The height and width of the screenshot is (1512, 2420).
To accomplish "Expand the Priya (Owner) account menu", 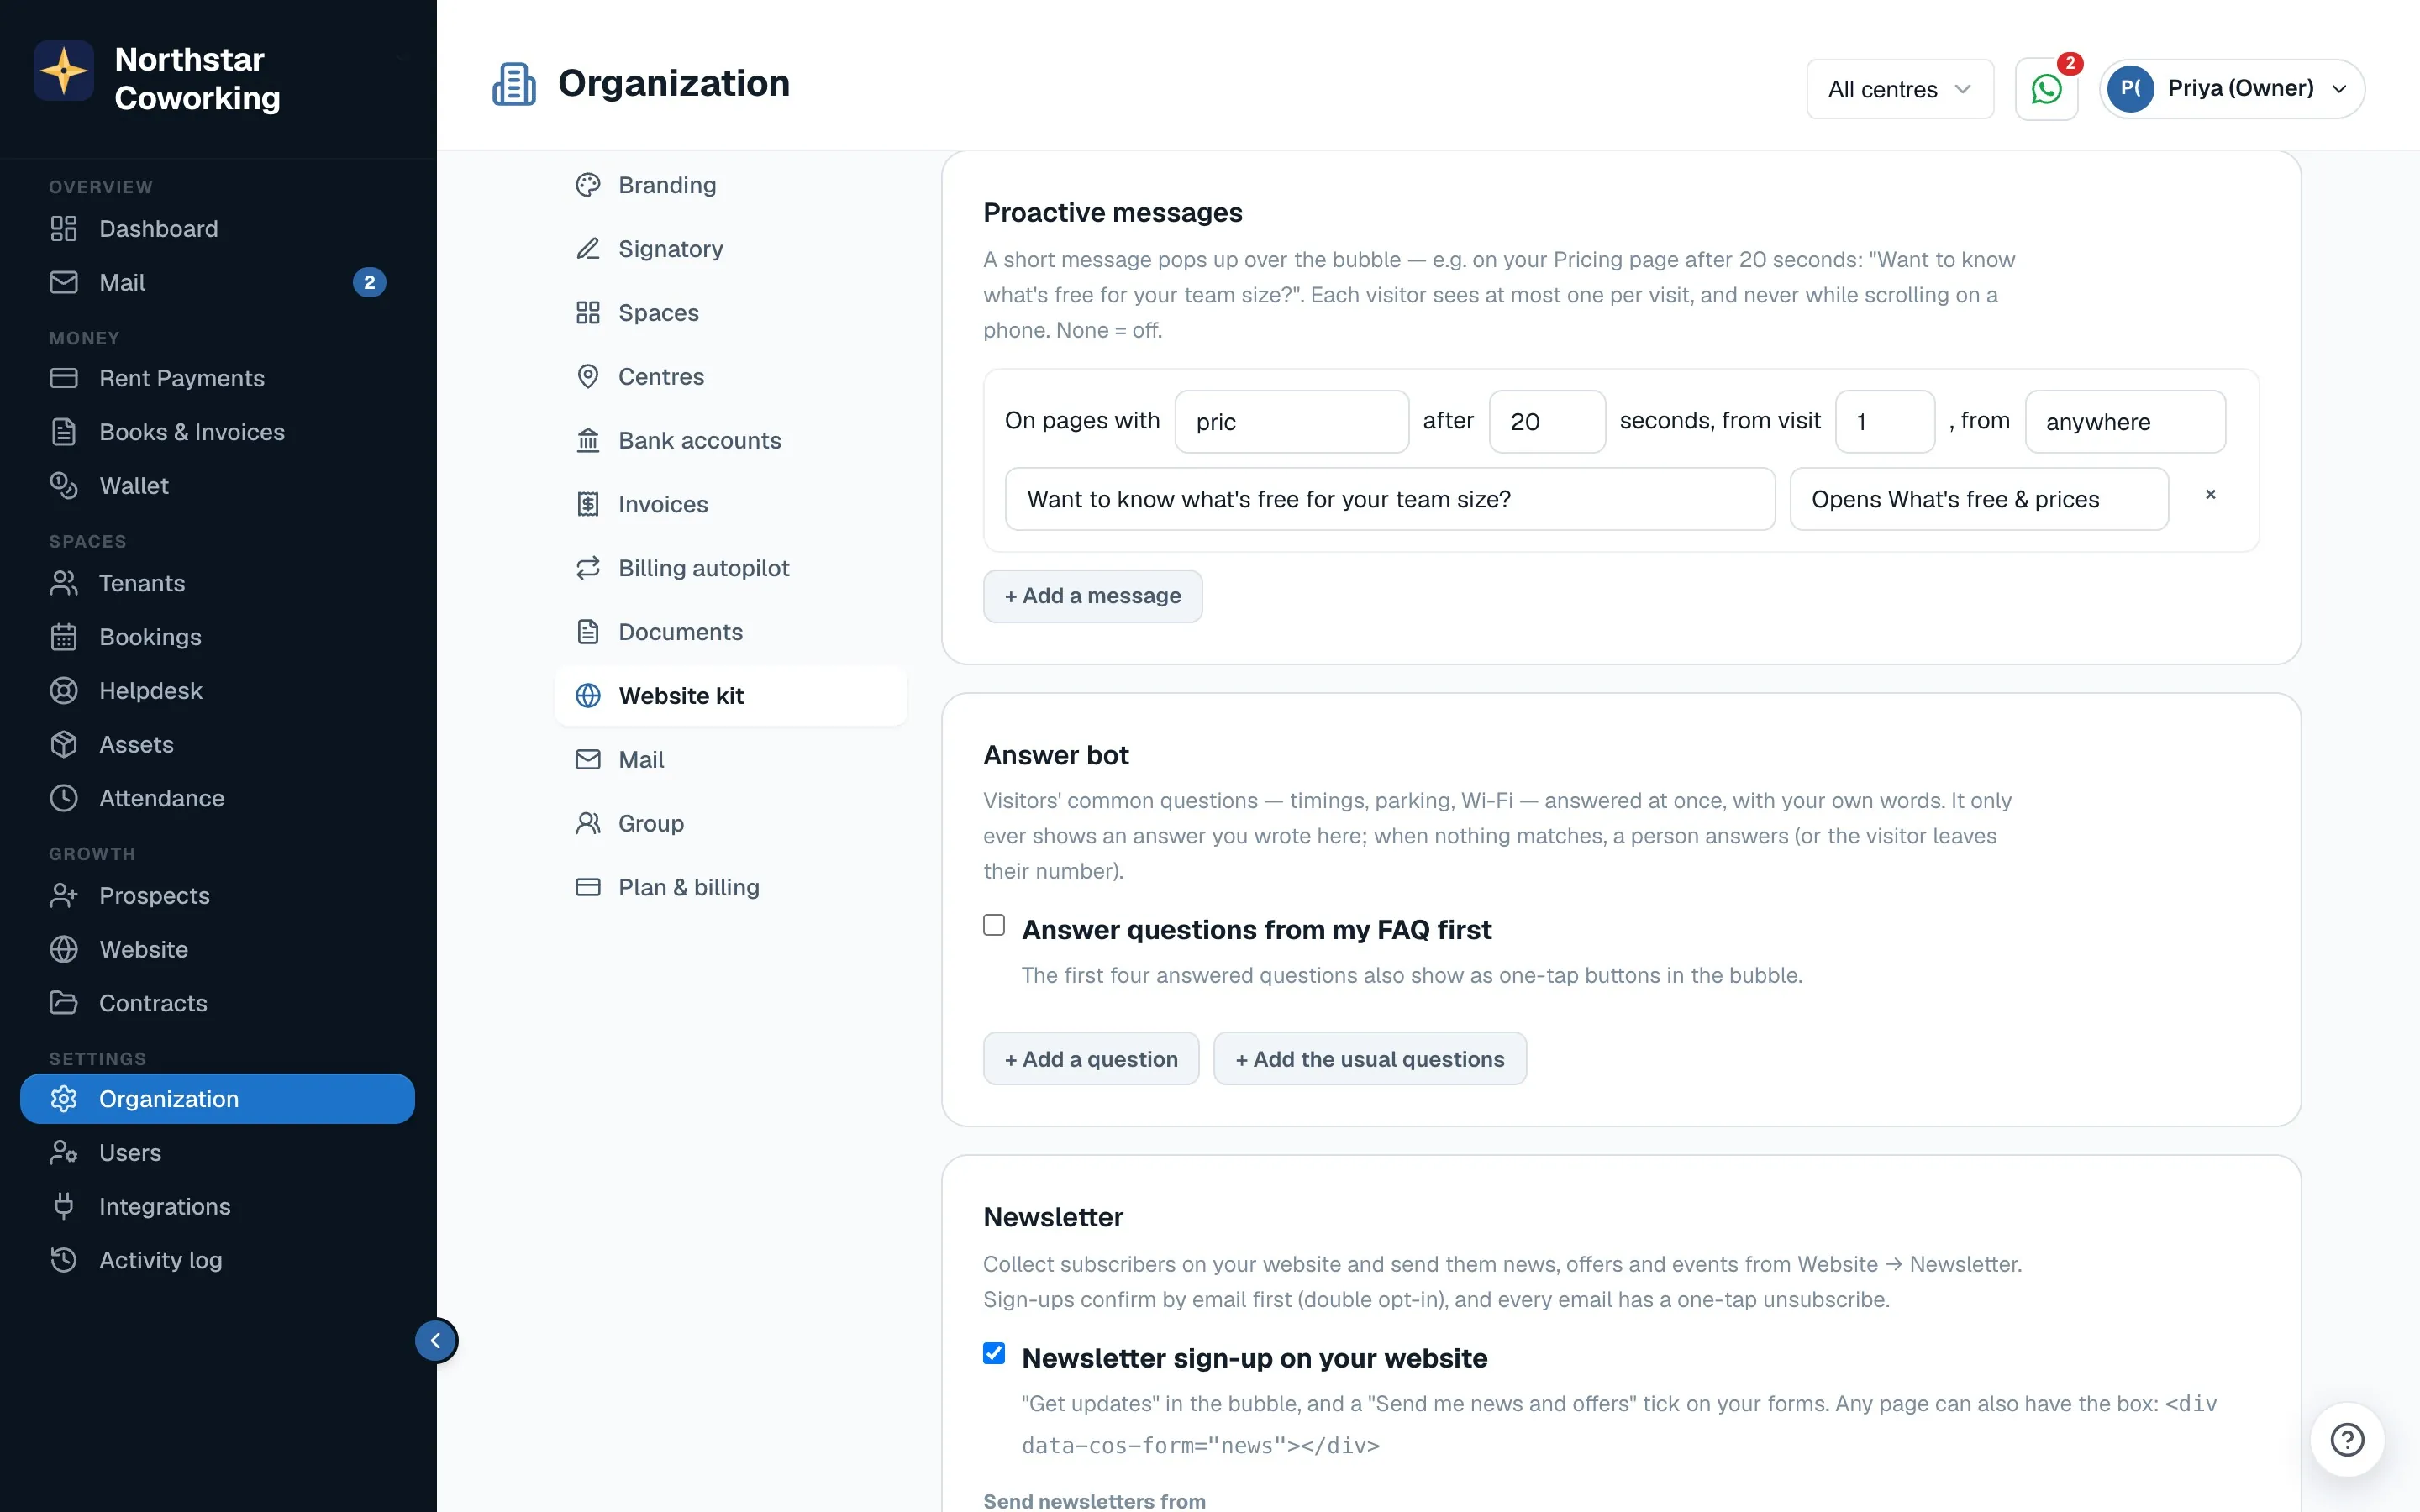I will (2232, 89).
